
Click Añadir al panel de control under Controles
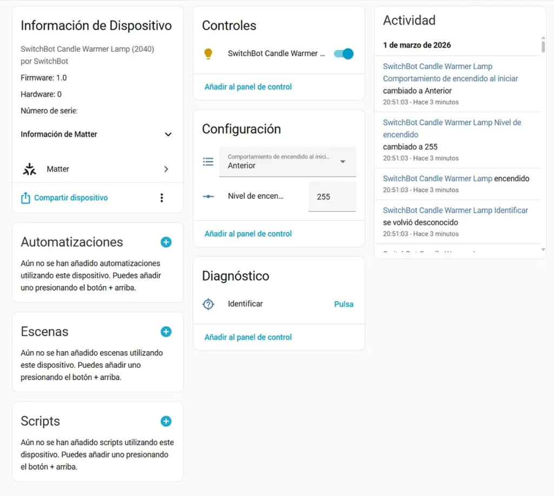pos(248,87)
